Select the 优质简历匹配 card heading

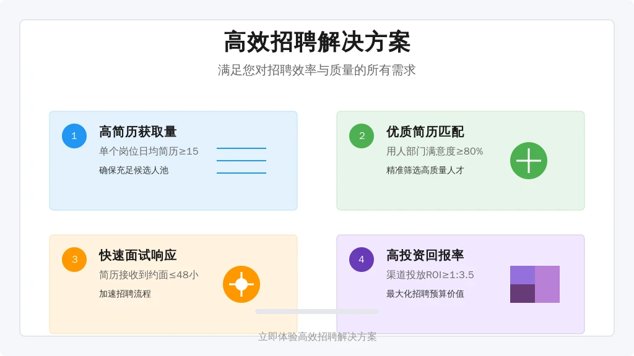[425, 132]
